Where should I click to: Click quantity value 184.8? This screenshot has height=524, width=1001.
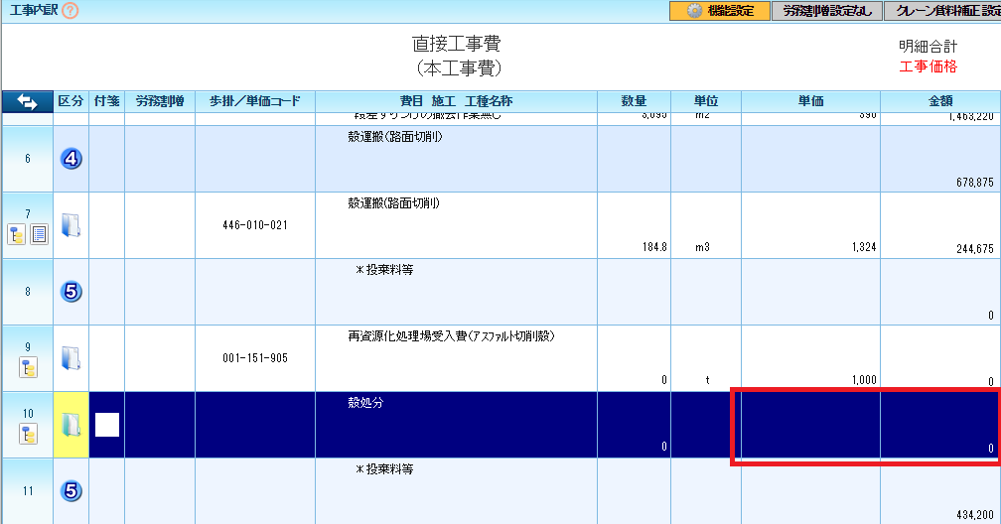click(654, 247)
